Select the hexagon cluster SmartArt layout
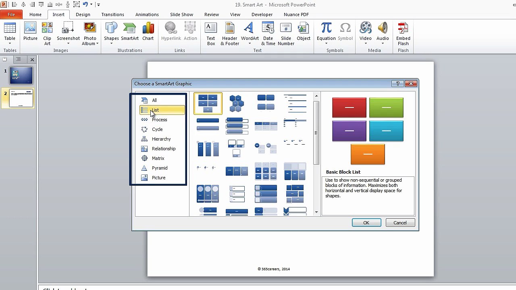The image size is (516, 290). tap(237, 103)
